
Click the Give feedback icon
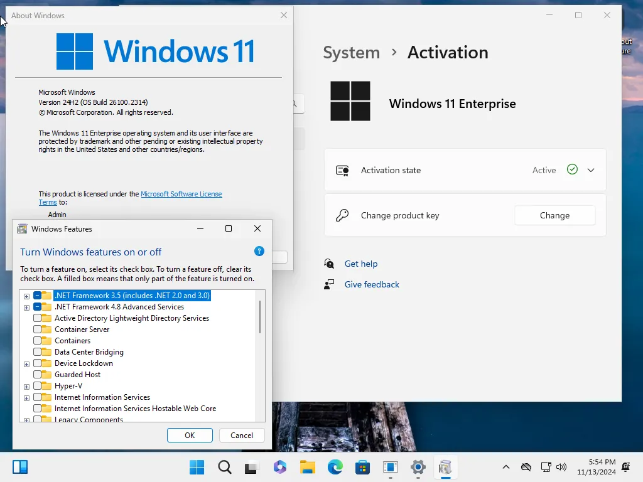coord(329,284)
